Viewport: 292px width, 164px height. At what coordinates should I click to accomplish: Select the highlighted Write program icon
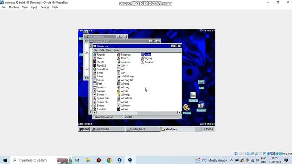click(143, 55)
